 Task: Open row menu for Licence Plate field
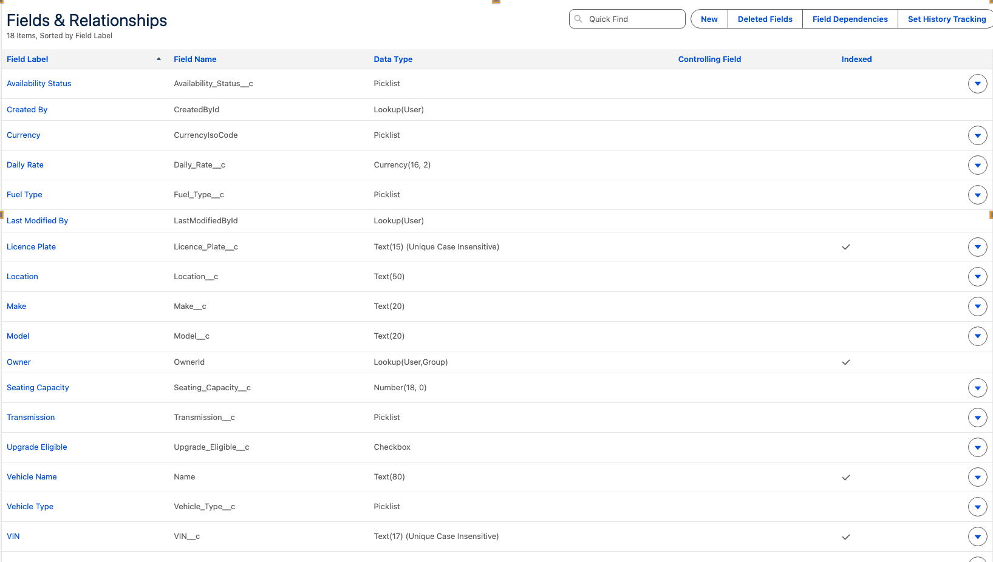pyautogui.click(x=977, y=247)
